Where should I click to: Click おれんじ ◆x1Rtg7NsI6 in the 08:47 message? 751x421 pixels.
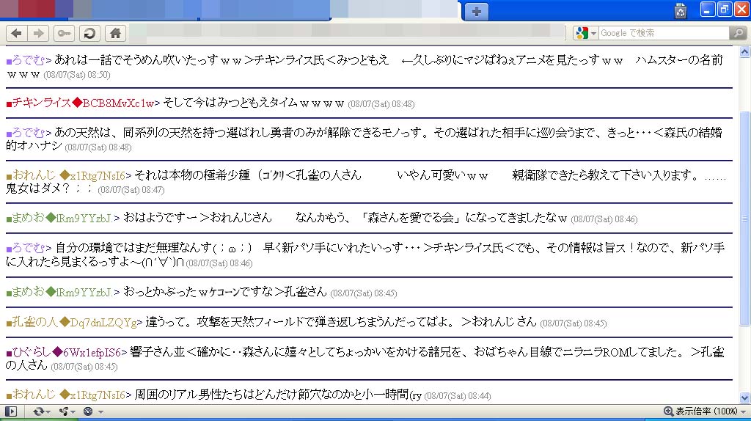68,175
